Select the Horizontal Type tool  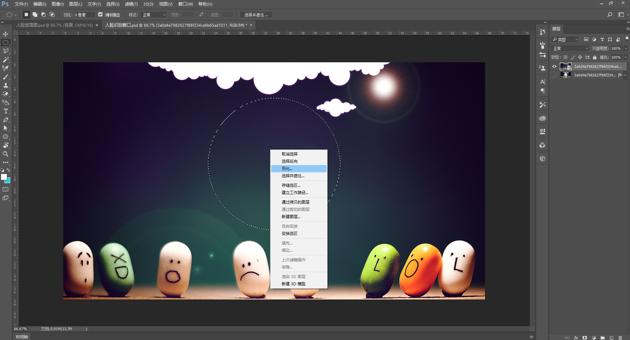tap(5, 110)
